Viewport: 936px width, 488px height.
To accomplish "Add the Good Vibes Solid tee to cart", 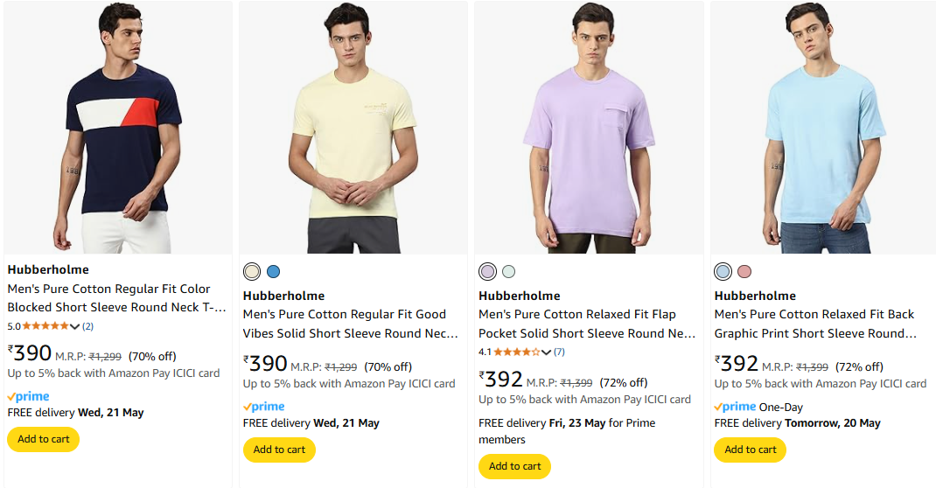I will [279, 450].
